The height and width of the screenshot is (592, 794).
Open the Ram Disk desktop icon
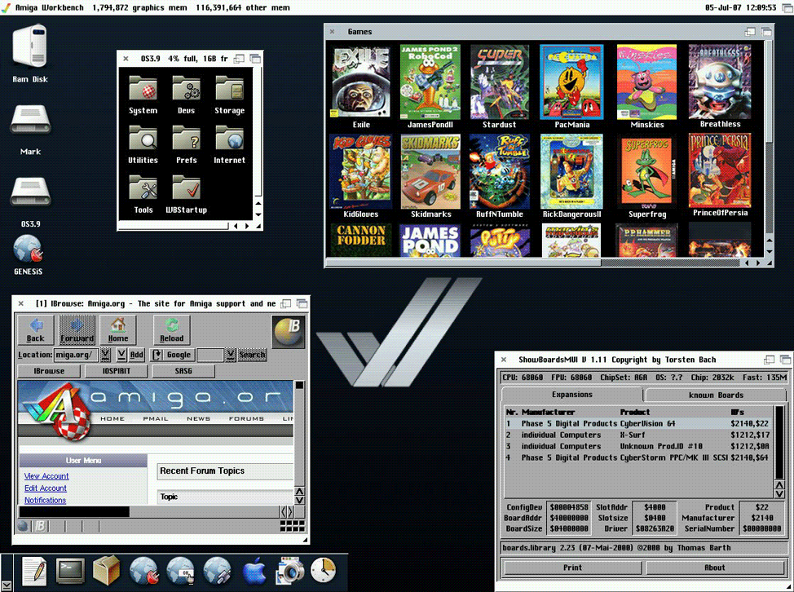point(30,47)
